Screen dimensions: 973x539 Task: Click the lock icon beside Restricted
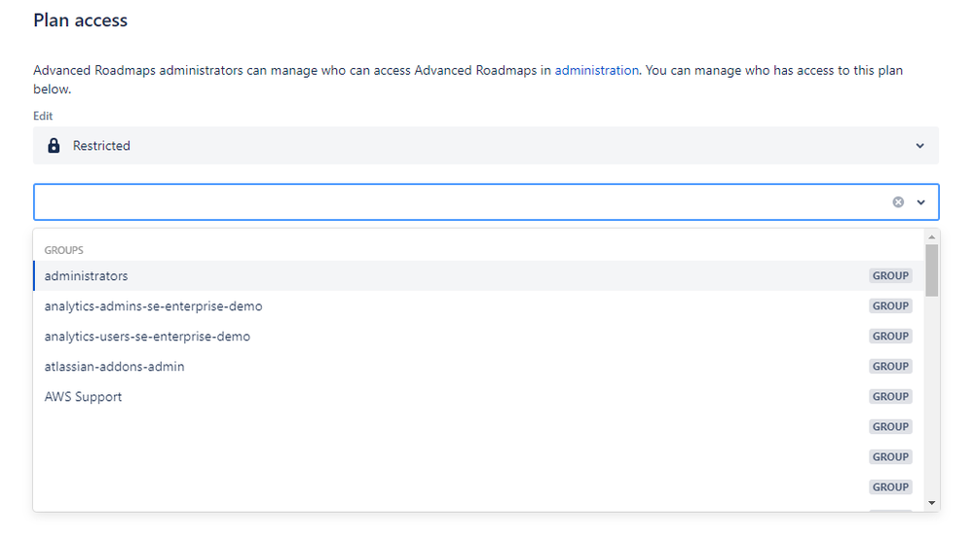(x=54, y=146)
